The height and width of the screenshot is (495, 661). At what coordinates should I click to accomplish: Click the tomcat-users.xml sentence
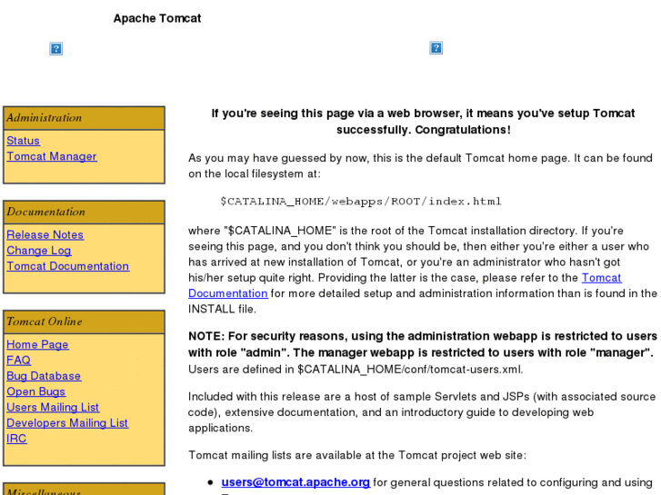click(356, 370)
